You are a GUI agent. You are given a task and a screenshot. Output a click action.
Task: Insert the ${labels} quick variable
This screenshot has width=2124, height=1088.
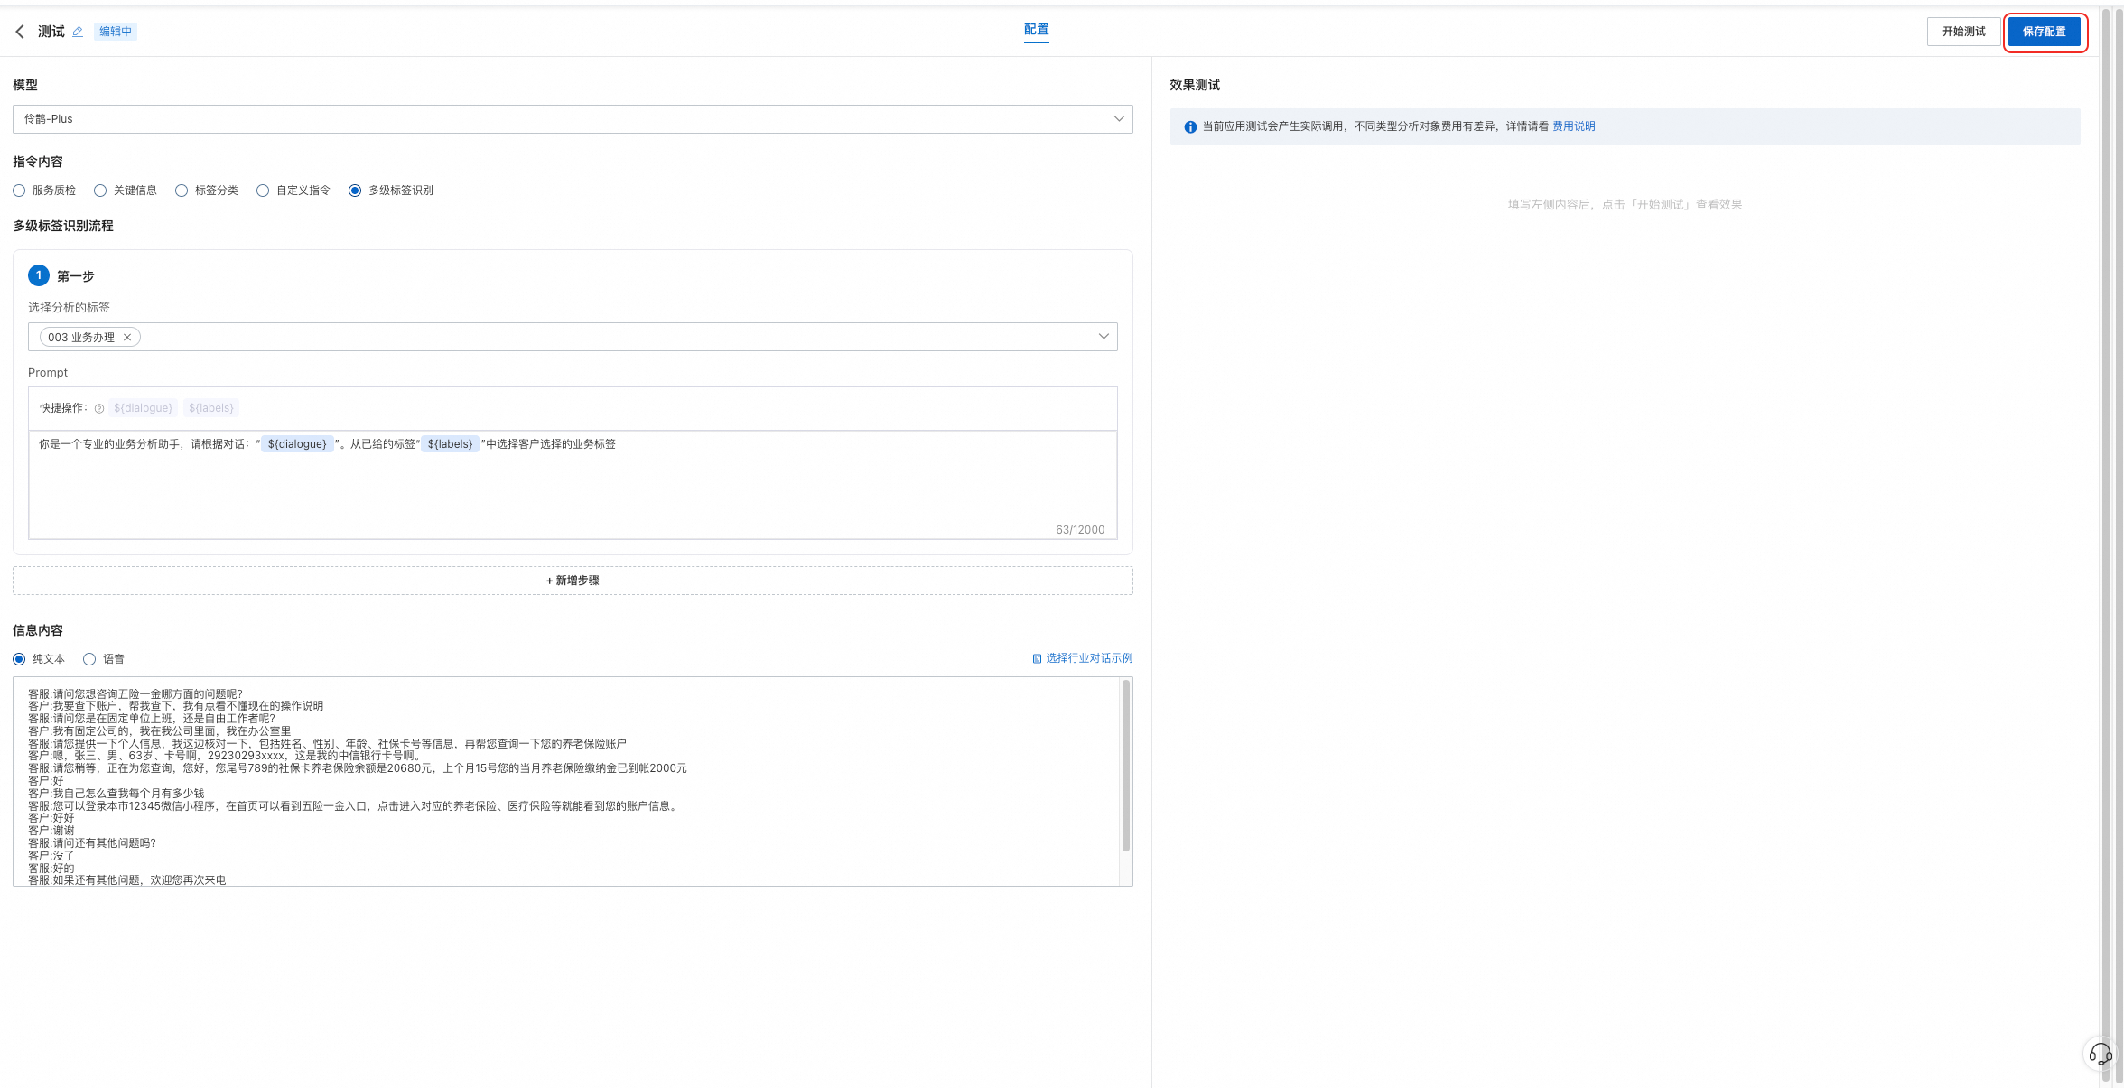click(x=211, y=408)
